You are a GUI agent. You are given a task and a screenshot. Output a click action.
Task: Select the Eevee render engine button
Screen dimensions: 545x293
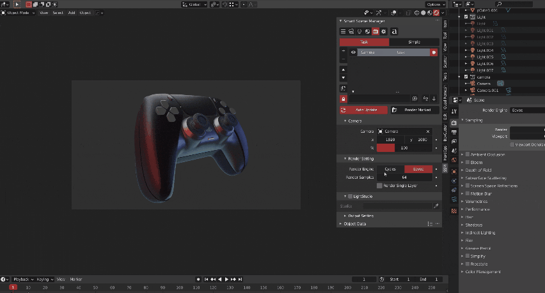(418, 169)
